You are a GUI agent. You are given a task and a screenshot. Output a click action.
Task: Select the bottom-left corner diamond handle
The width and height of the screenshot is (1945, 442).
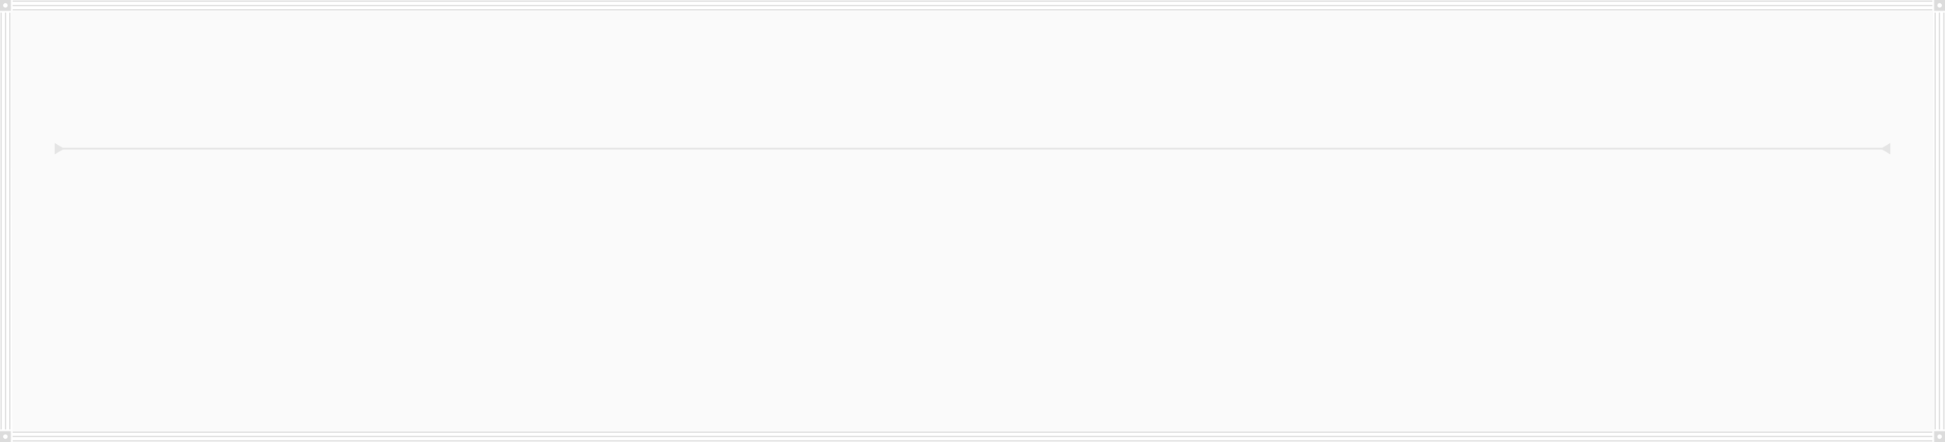click(5, 437)
